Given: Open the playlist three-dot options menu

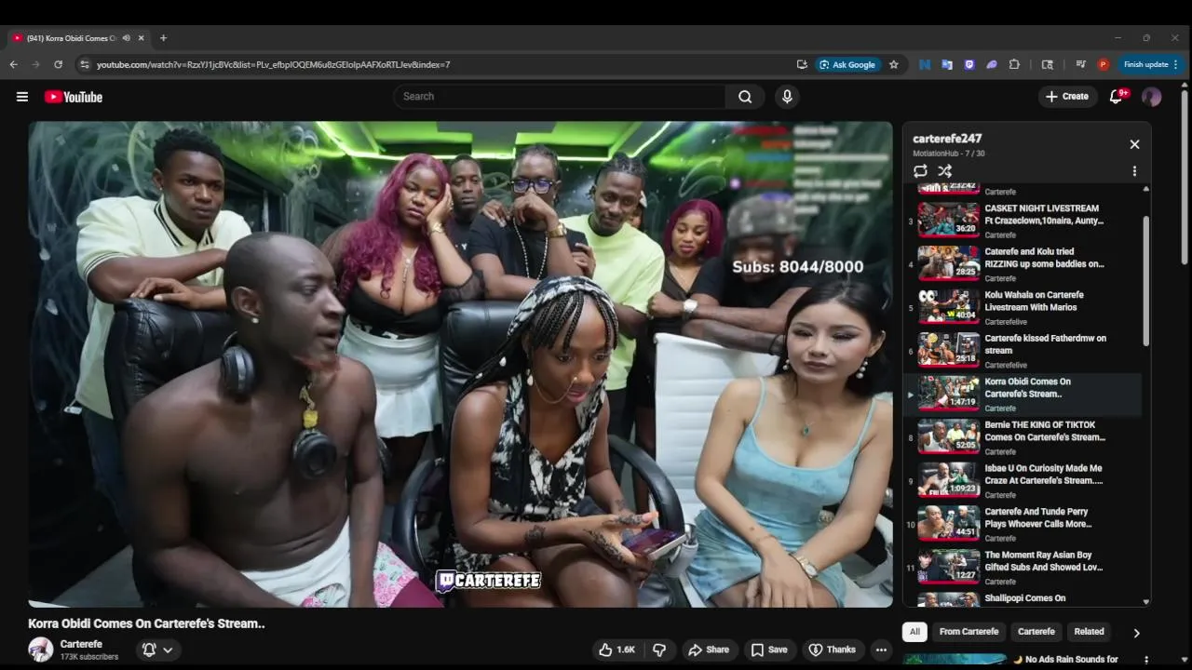Looking at the screenshot, I should (x=1134, y=171).
